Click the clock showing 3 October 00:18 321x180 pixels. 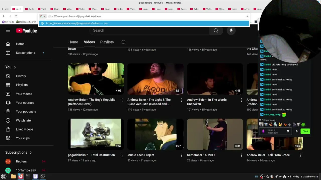coord(305,176)
